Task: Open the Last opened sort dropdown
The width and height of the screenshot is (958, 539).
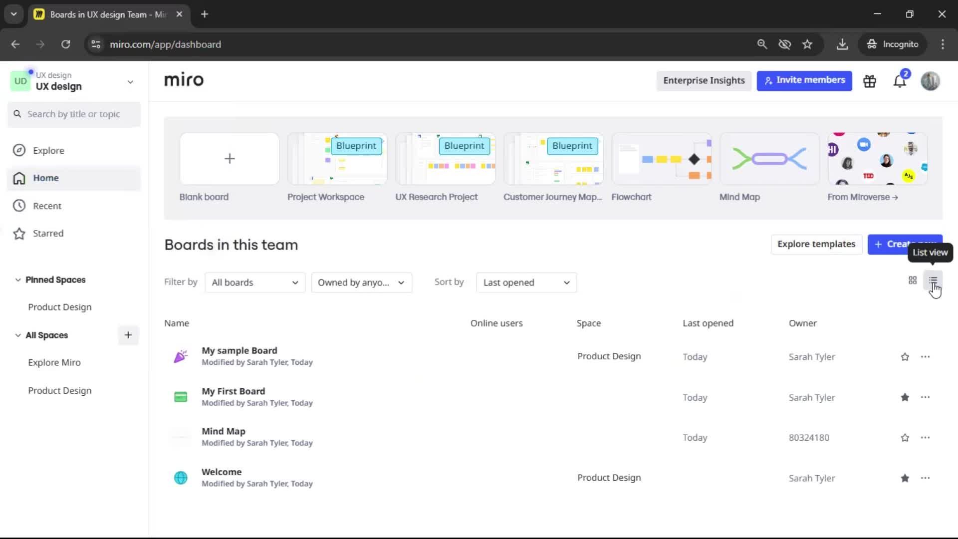Action: [x=526, y=282]
